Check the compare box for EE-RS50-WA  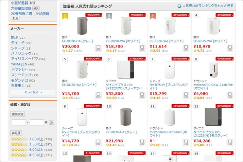tap(186, 48)
